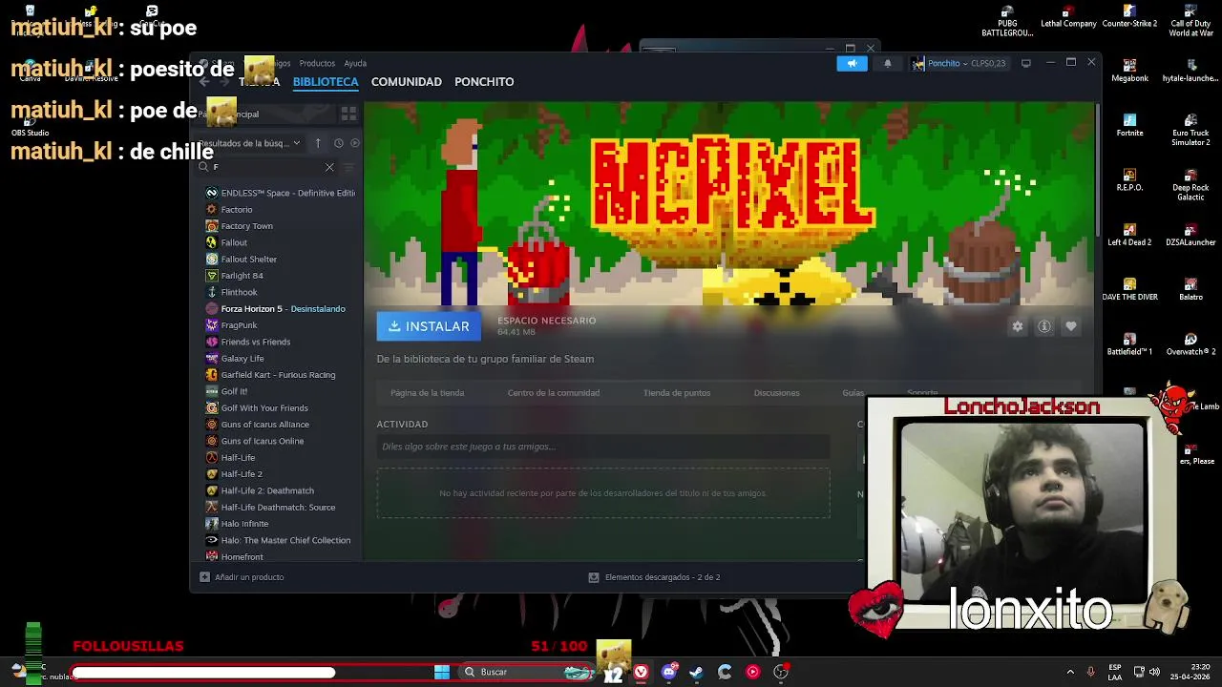Open McPixel game info icon
The width and height of the screenshot is (1222, 687).
1044,326
